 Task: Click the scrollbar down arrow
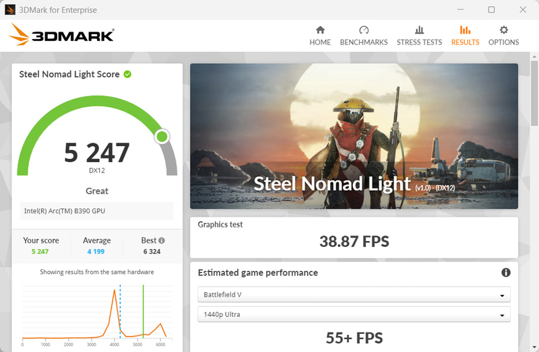pos(534,347)
